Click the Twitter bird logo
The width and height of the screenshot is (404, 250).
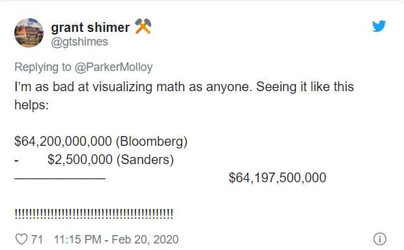point(379,26)
